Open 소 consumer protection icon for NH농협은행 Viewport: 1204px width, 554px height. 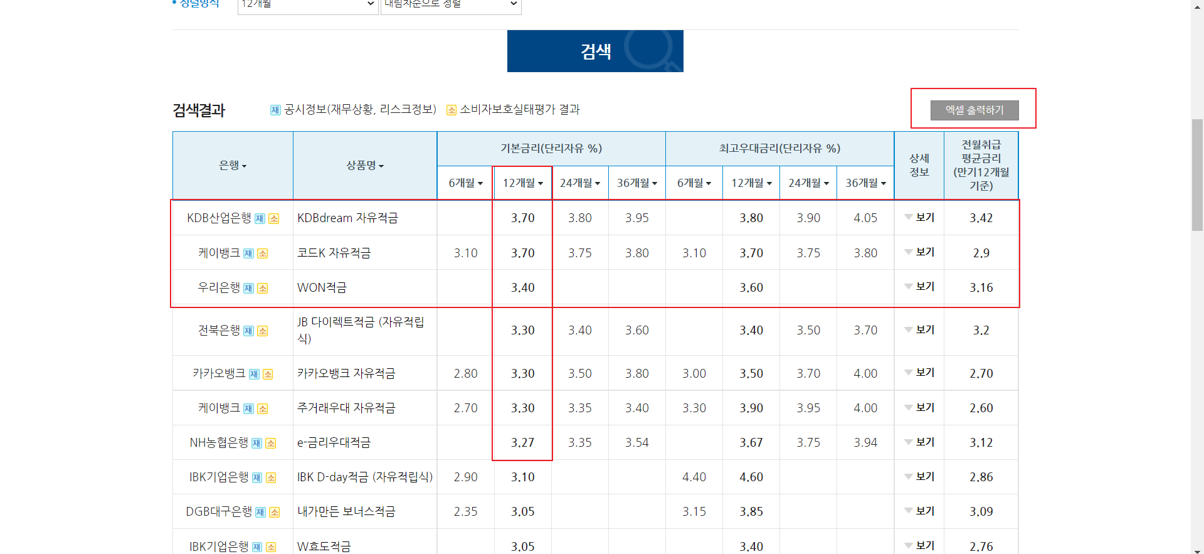tap(271, 443)
